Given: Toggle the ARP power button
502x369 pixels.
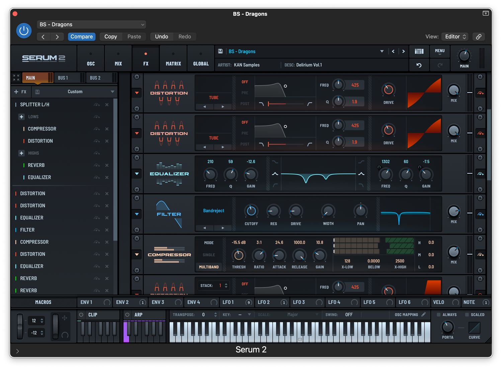Looking at the screenshot, I should (127, 315).
